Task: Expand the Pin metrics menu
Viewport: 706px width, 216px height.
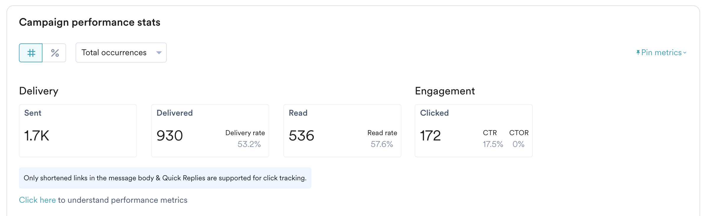Action: click(x=661, y=53)
